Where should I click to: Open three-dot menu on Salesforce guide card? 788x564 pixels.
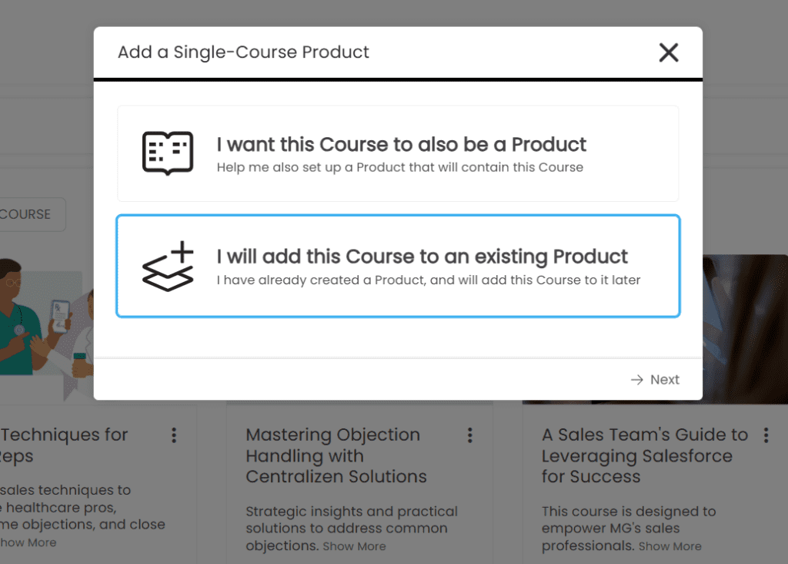tap(766, 435)
